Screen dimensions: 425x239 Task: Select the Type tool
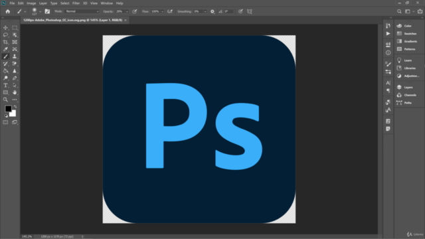point(5,85)
